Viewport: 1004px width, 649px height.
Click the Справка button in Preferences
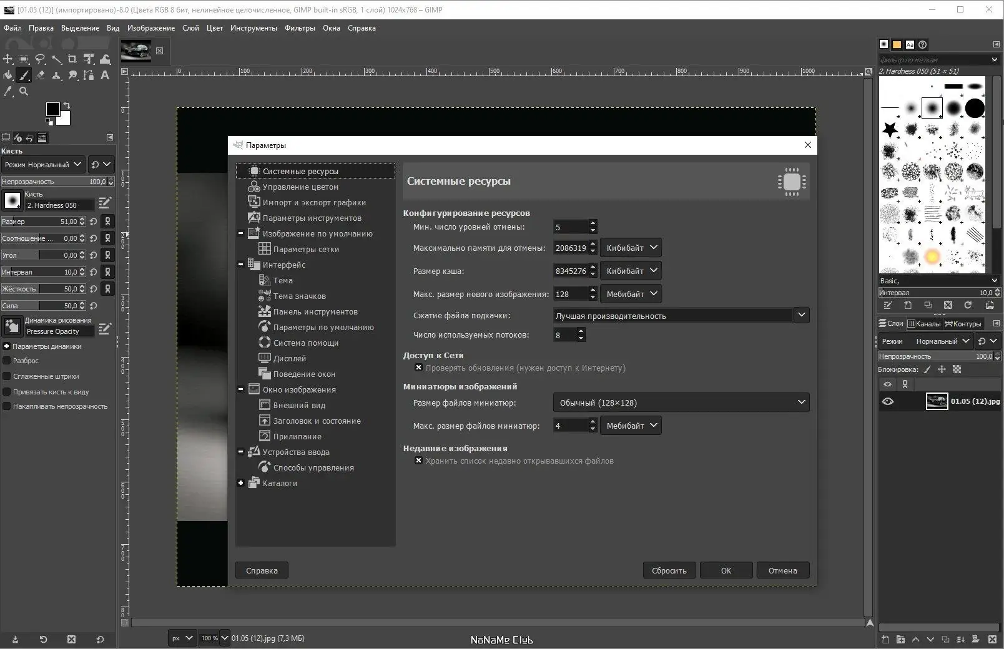click(261, 570)
